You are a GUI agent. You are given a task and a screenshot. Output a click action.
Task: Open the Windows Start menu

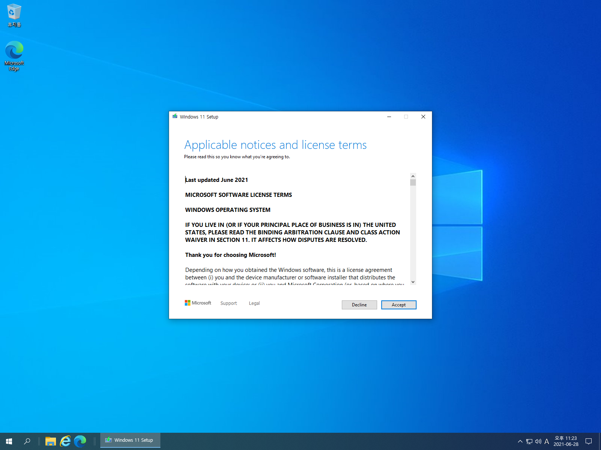click(x=9, y=441)
